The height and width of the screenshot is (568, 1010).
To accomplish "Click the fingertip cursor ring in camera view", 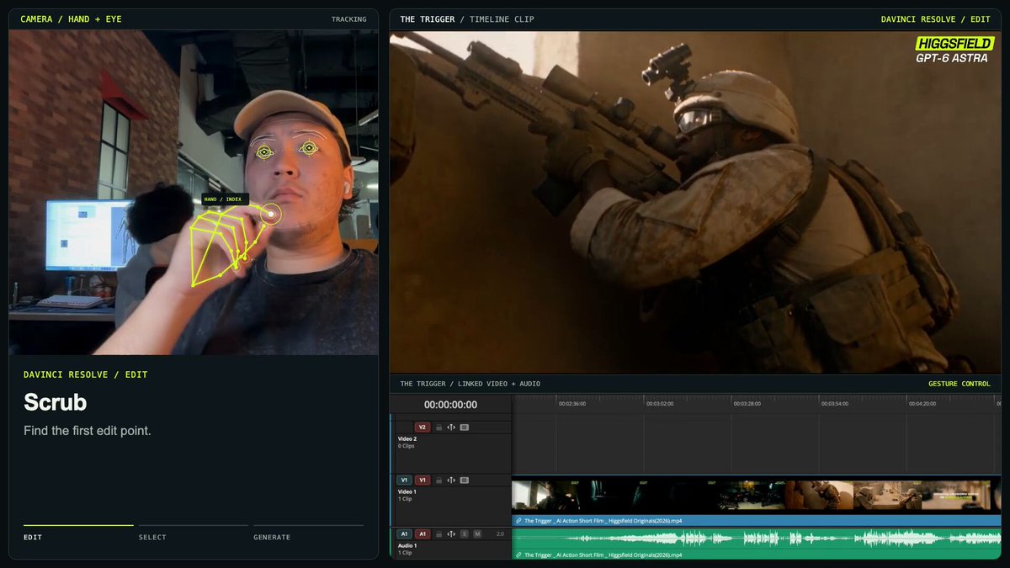I will pos(270,215).
